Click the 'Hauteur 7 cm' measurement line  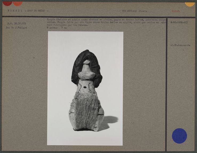(x=57, y=28)
